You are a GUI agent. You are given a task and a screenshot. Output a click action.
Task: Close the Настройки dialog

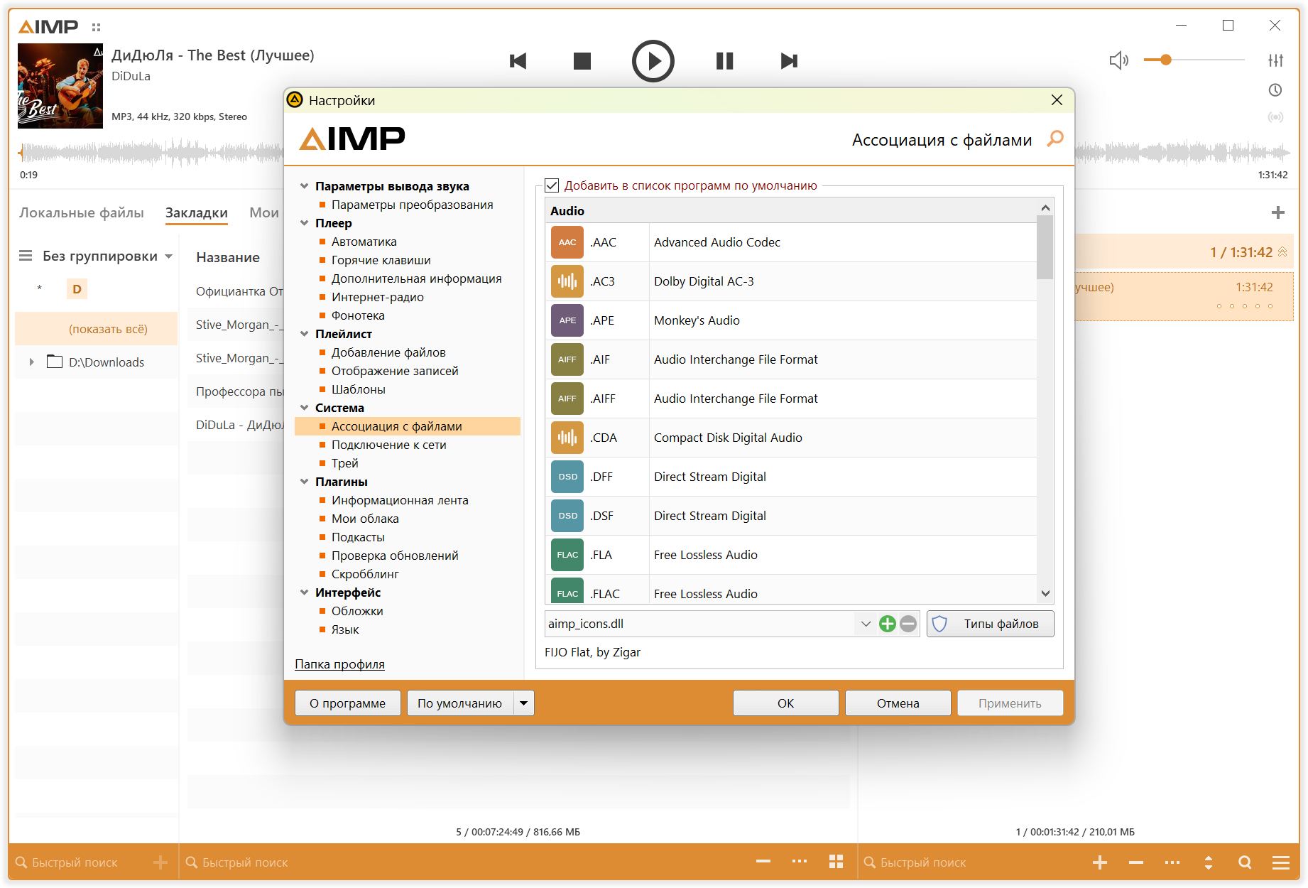tap(1057, 100)
